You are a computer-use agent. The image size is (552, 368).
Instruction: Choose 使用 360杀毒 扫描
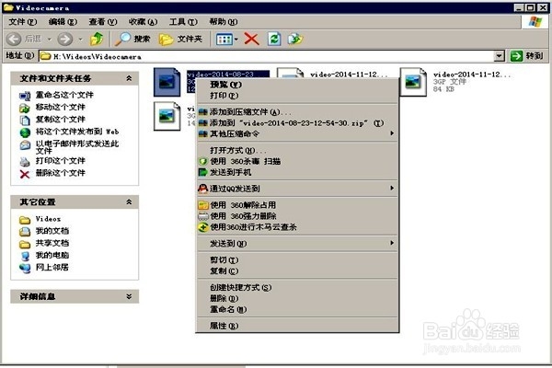(x=297, y=161)
